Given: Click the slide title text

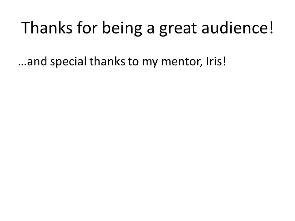Looking at the screenshot, I should (147, 28).
